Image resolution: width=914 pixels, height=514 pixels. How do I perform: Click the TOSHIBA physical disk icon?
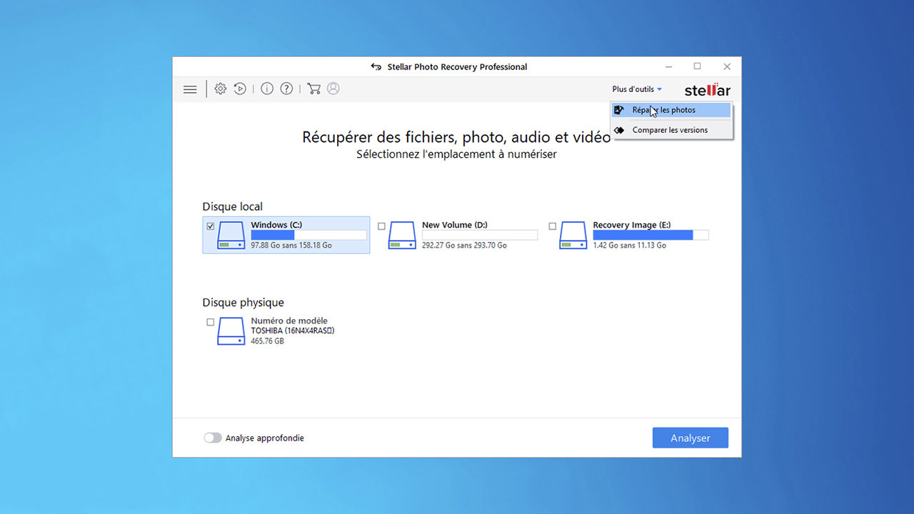(x=231, y=331)
